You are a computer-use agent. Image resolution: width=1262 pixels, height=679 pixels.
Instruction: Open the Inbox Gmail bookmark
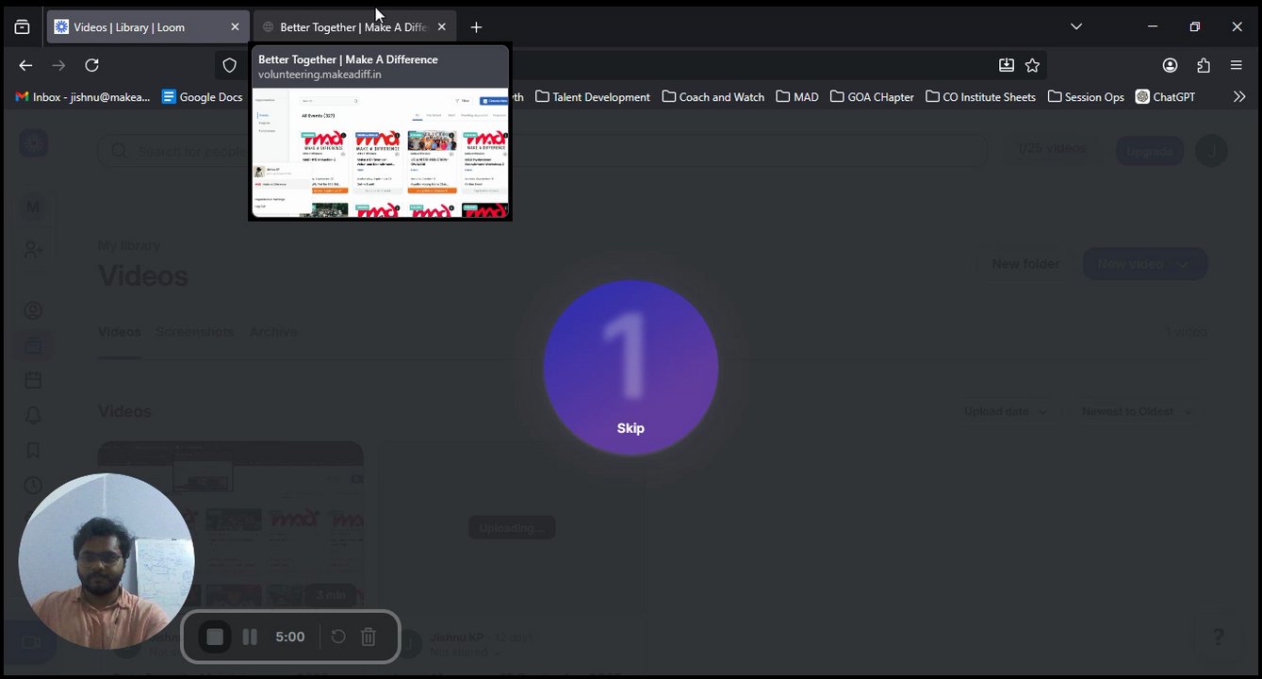coord(83,96)
